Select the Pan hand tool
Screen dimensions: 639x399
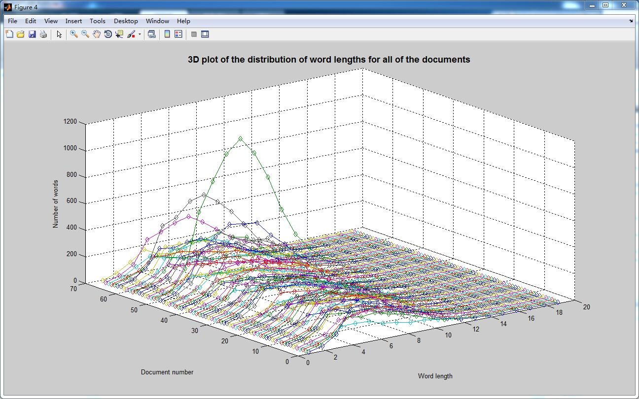pos(97,34)
